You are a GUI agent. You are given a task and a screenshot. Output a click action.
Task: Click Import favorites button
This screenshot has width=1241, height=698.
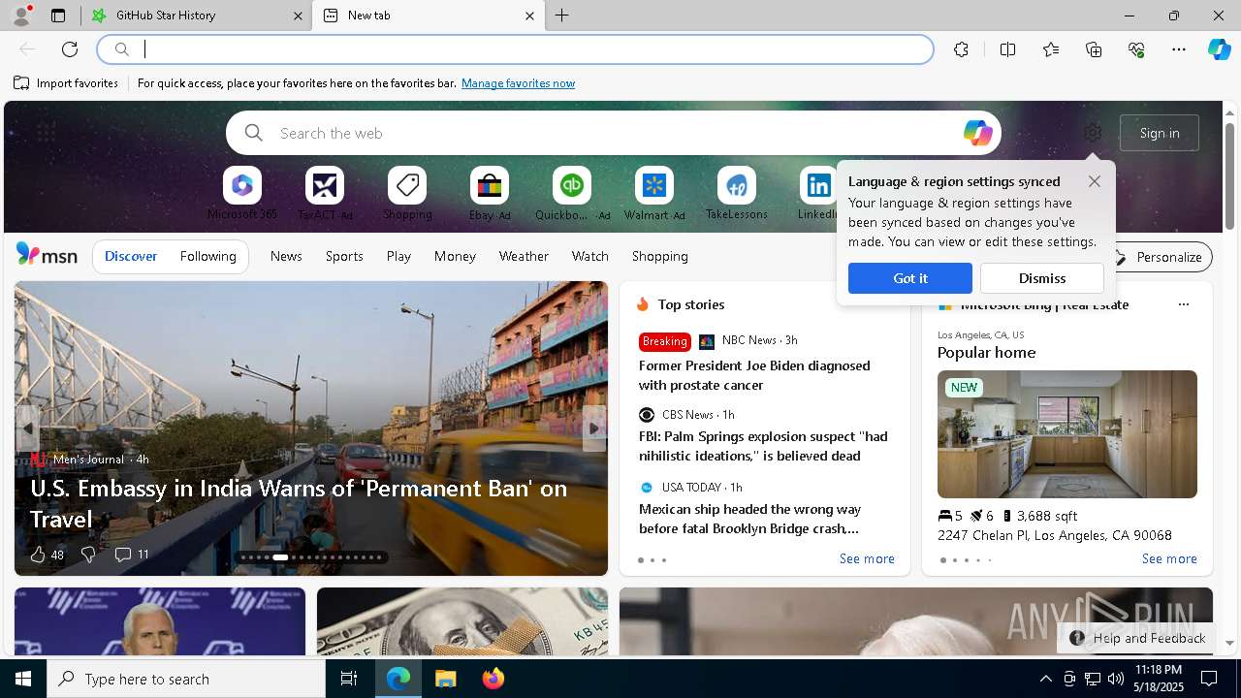tap(66, 83)
